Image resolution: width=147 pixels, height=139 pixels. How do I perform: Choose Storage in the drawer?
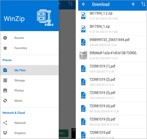pyautogui.click(x=29, y=80)
